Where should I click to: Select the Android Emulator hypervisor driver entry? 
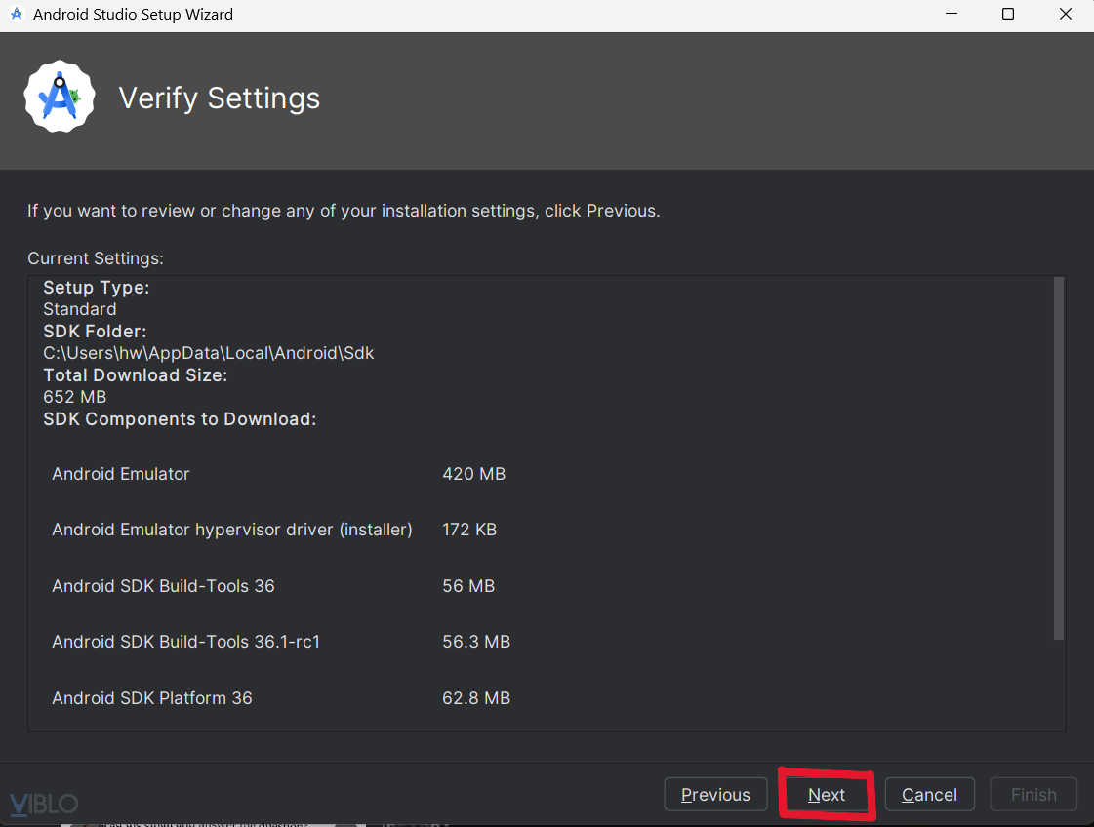coord(232,530)
